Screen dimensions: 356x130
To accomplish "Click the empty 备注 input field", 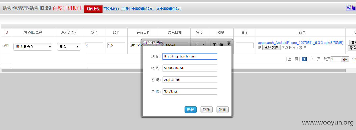I will coord(245,45).
